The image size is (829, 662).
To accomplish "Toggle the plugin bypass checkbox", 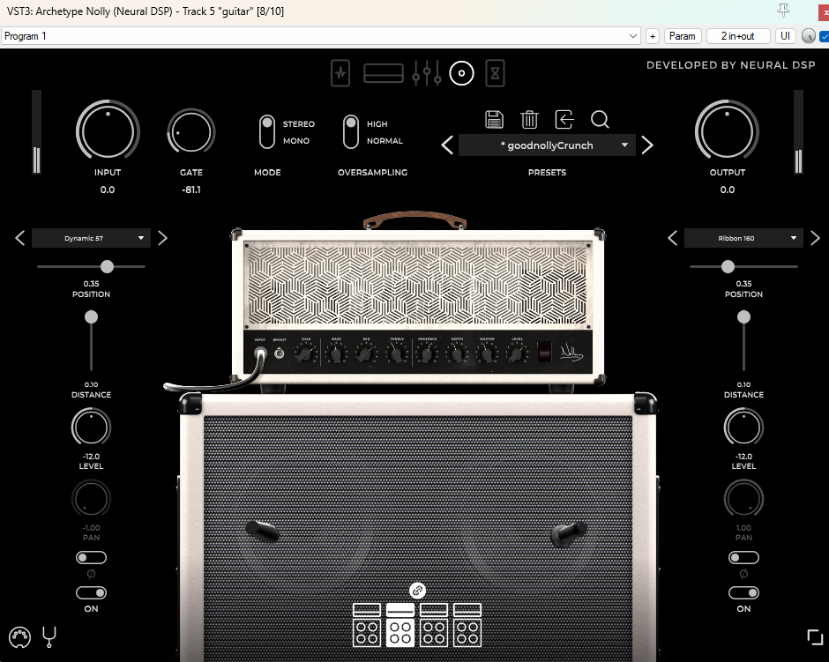I will pos(825,36).
